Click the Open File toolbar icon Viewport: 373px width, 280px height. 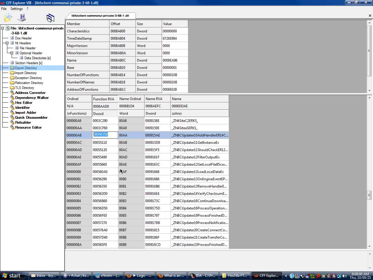point(8,18)
